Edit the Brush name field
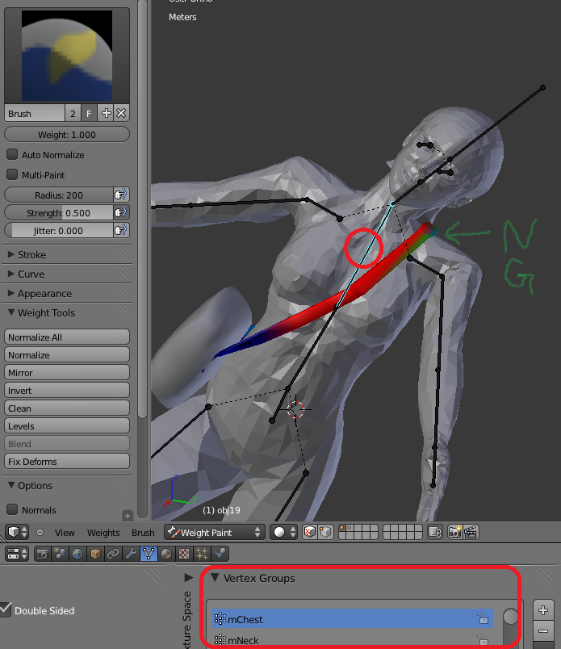 click(x=35, y=113)
